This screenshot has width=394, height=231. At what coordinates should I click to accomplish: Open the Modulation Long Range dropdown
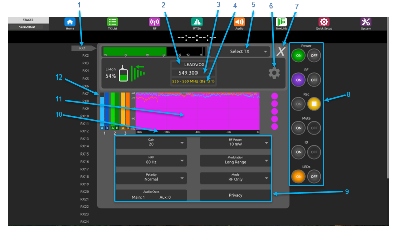point(235,160)
